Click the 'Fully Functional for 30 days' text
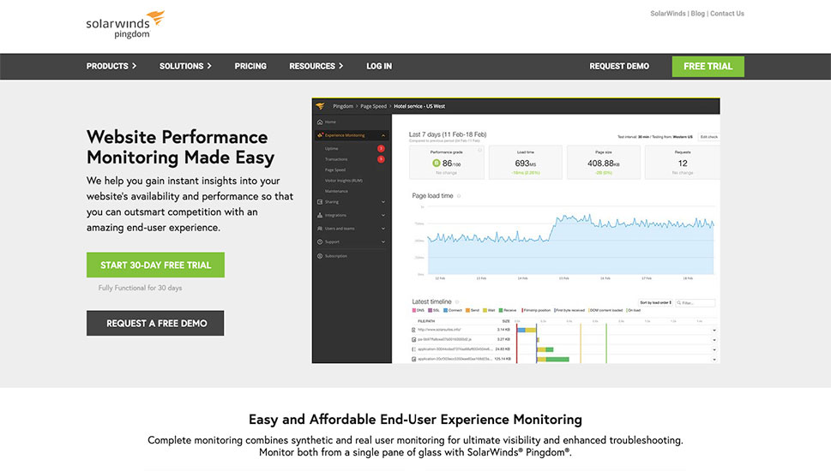This screenshot has width=831, height=471. (x=140, y=288)
